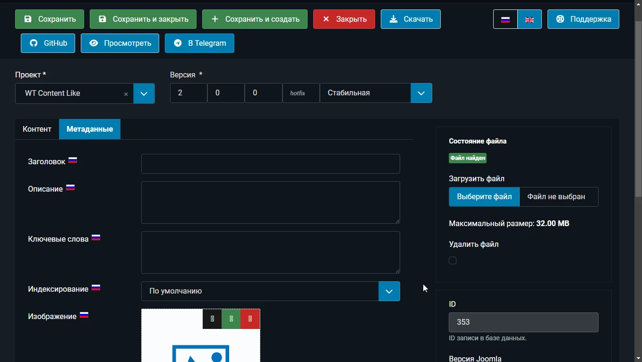Send to Telegram via В Telegram button
Image resolution: width=642 pixels, height=362 pixels.
click(x=199, y=43)
